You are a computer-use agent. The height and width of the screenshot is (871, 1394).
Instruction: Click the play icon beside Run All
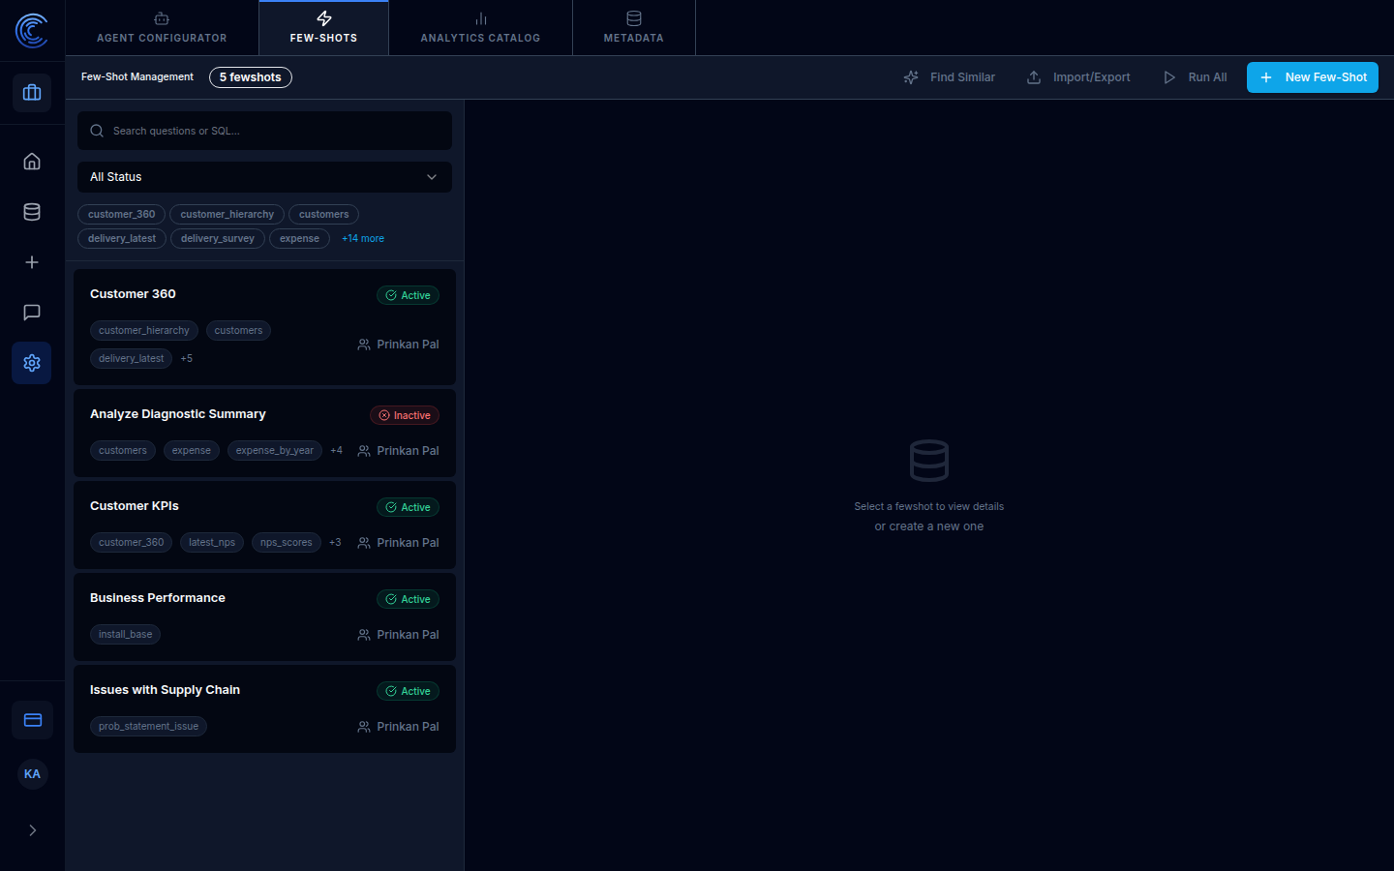[x=1169, y=77]
